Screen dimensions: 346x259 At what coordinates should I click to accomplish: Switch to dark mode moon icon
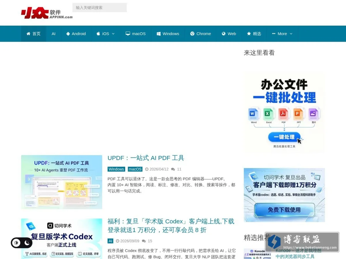pyautogui.click(x=27, y=243)
